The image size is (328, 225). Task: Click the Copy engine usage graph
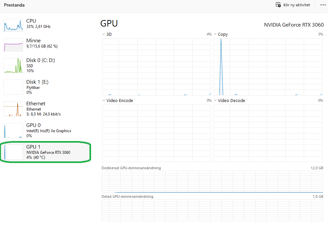[268, 67]
